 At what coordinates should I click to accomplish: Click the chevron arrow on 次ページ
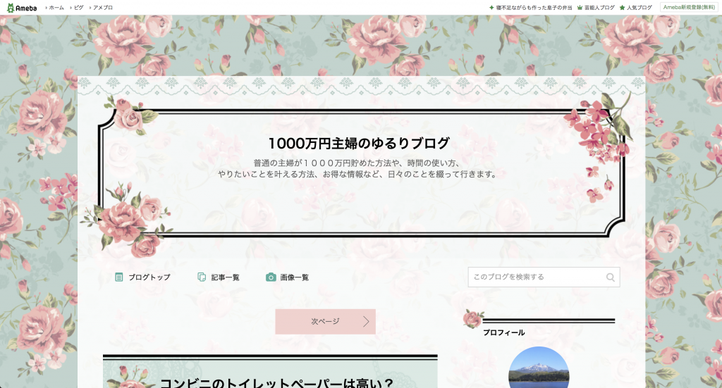click(x=366, y=321)
